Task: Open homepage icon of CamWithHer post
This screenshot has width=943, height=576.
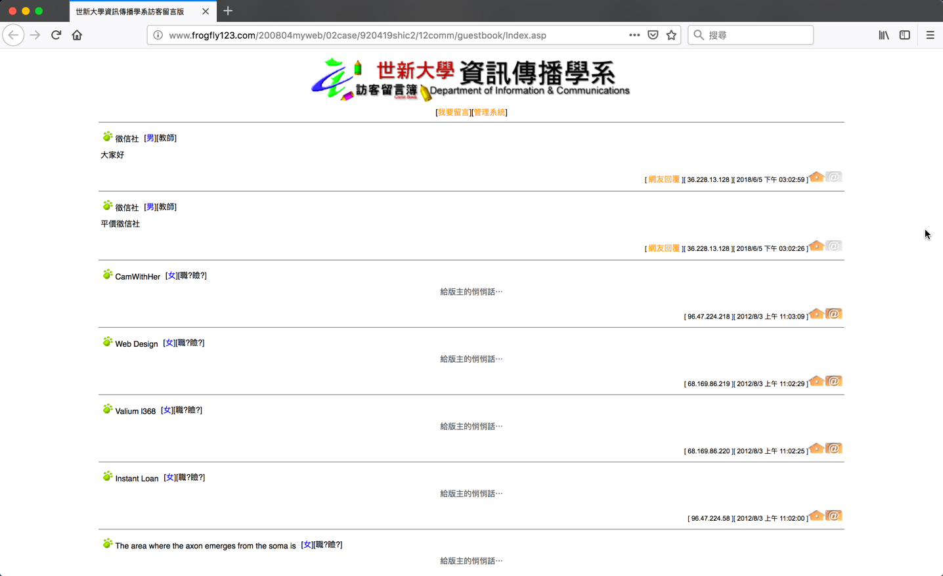Action: [816, 313]
